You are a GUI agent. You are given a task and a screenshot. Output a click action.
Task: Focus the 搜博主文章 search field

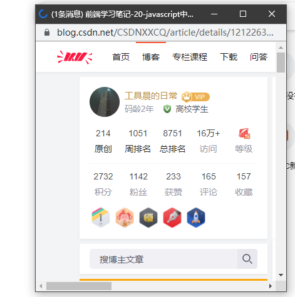(x=163, y=259)
